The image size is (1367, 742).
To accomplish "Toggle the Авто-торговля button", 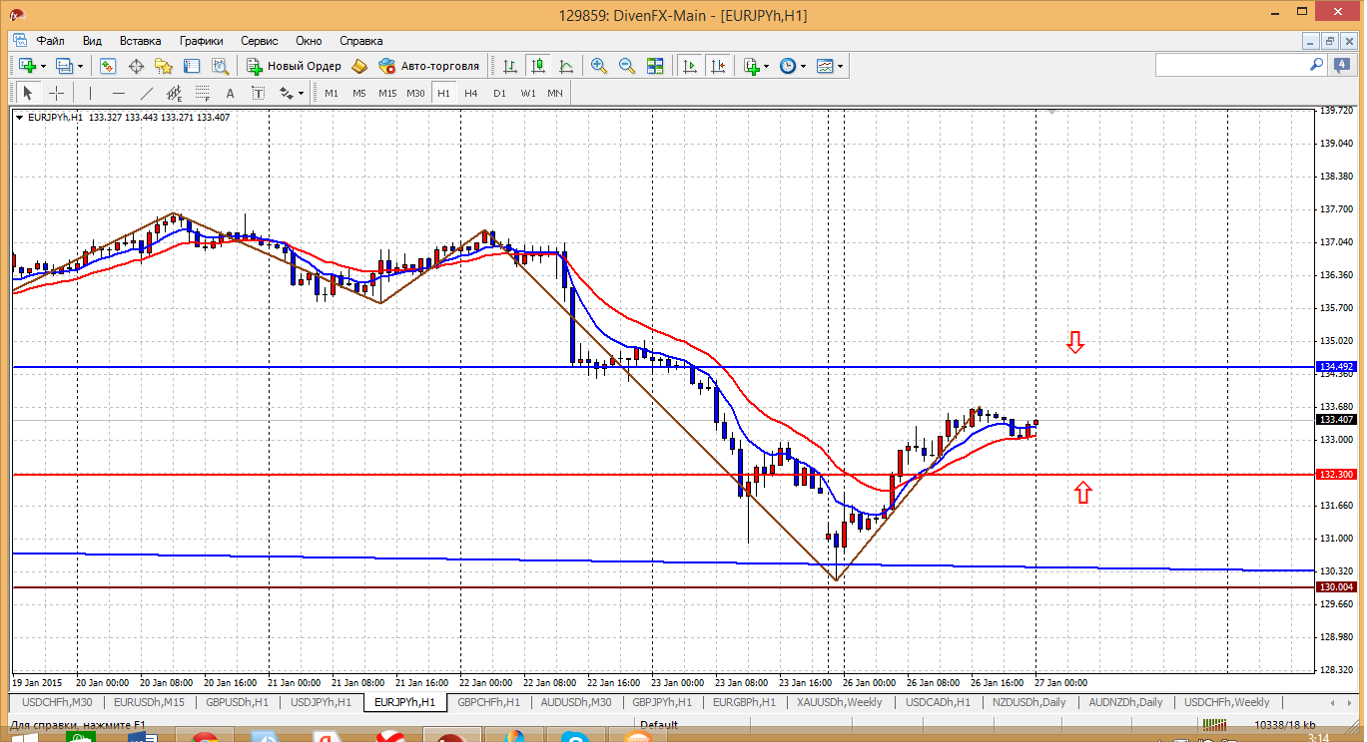I will coord(429,66).
